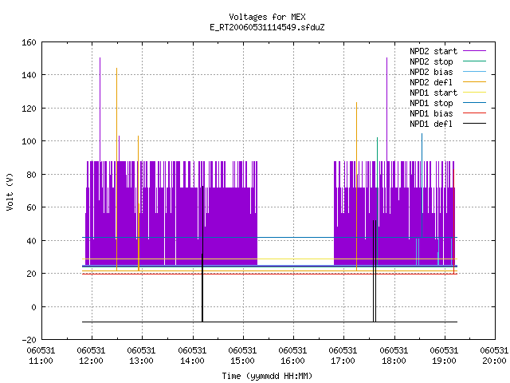Click the orange spike at 123 V near 17:15
This screenshot has width=510, height=383.
point(356,186)
